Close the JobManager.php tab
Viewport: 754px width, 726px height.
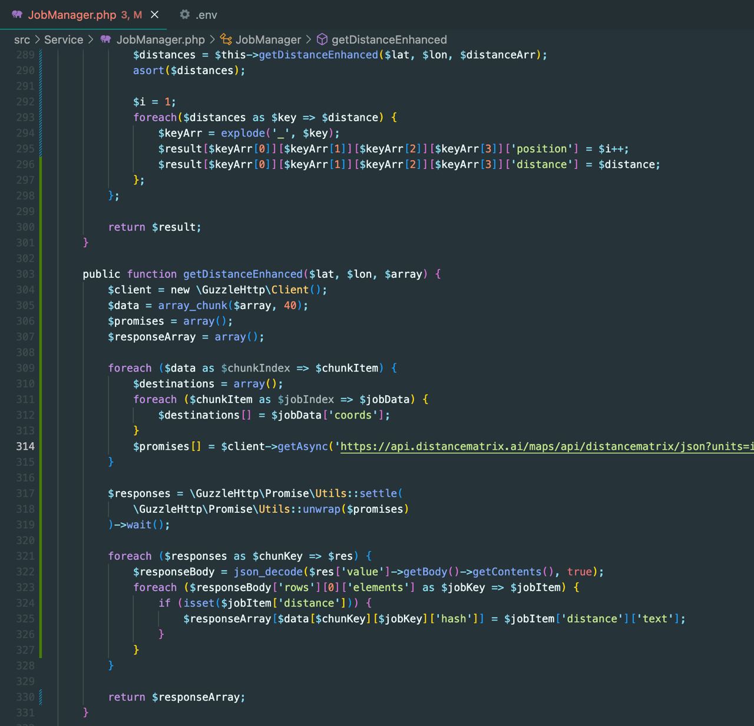[x=154, y=15]
